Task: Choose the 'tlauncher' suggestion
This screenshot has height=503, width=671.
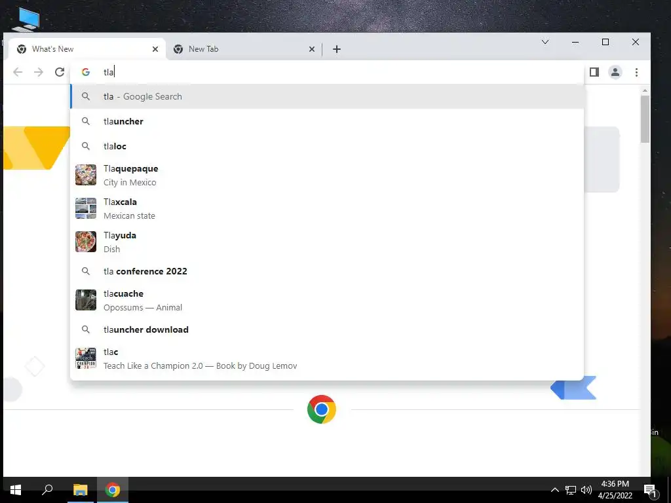Action: coord(327,121)
